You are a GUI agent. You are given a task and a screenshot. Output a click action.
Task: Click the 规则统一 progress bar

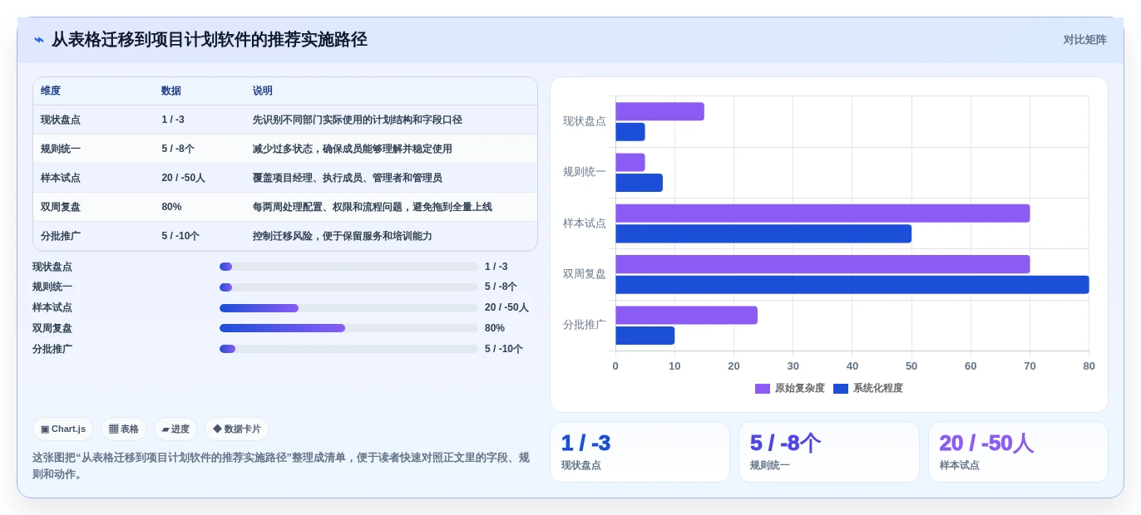click(348, 287)
